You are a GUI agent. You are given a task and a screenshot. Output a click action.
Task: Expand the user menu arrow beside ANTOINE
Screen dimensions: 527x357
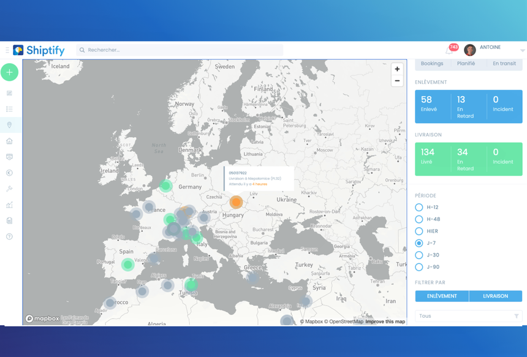coord(522,51)
